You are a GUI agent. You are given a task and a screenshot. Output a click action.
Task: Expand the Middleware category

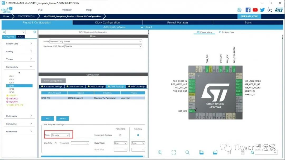[x=19, y=132]
